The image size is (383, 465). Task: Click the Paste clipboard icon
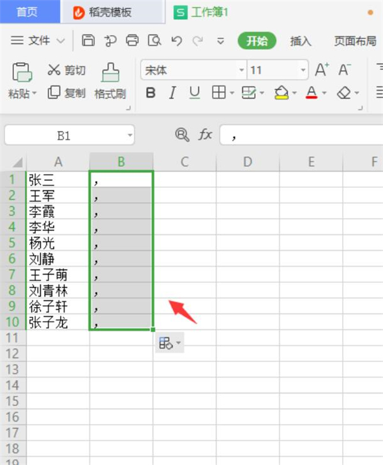22,72
